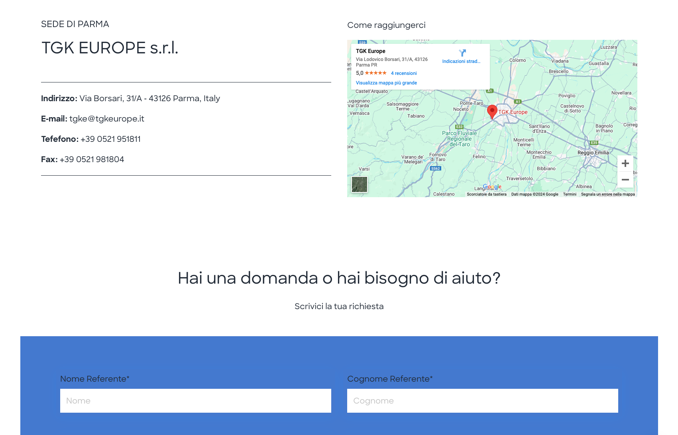Click "Visualizza mappa più grande" link
The width and height of the screenshot is (678, 435).
click(x=386, y=83)
